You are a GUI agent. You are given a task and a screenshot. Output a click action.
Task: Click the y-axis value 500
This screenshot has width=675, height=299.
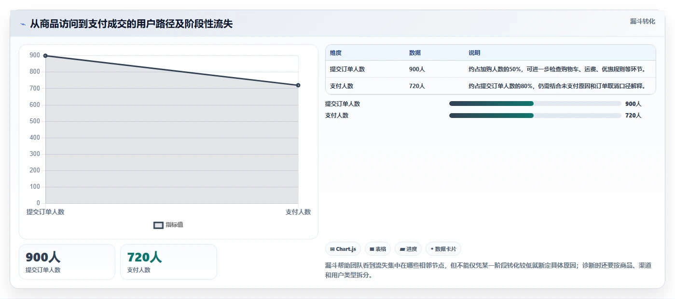point(34,121)
